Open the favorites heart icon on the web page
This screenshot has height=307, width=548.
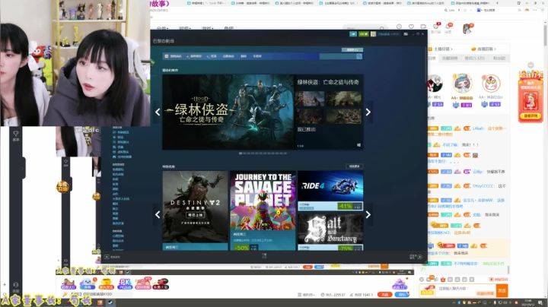(x=411, y=27)
